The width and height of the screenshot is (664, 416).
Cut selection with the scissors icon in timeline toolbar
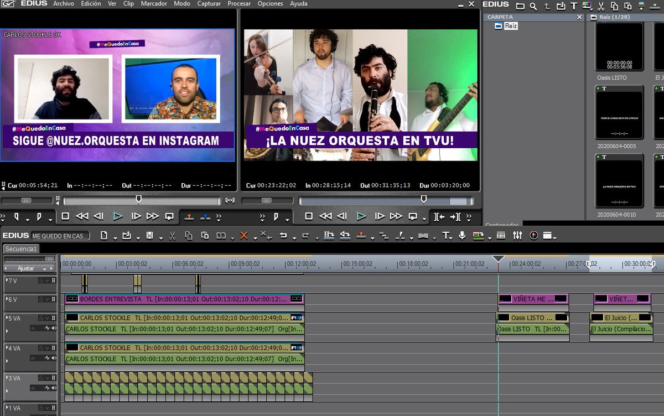click(x=172, y=236)
